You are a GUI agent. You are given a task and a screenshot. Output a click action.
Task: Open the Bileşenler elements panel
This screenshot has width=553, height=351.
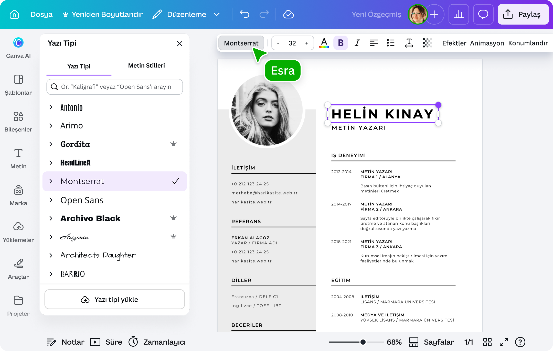18,122
